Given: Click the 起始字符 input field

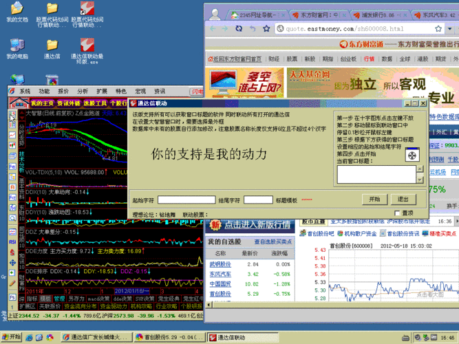Looking at the screenshot, I should pos(186,200).
